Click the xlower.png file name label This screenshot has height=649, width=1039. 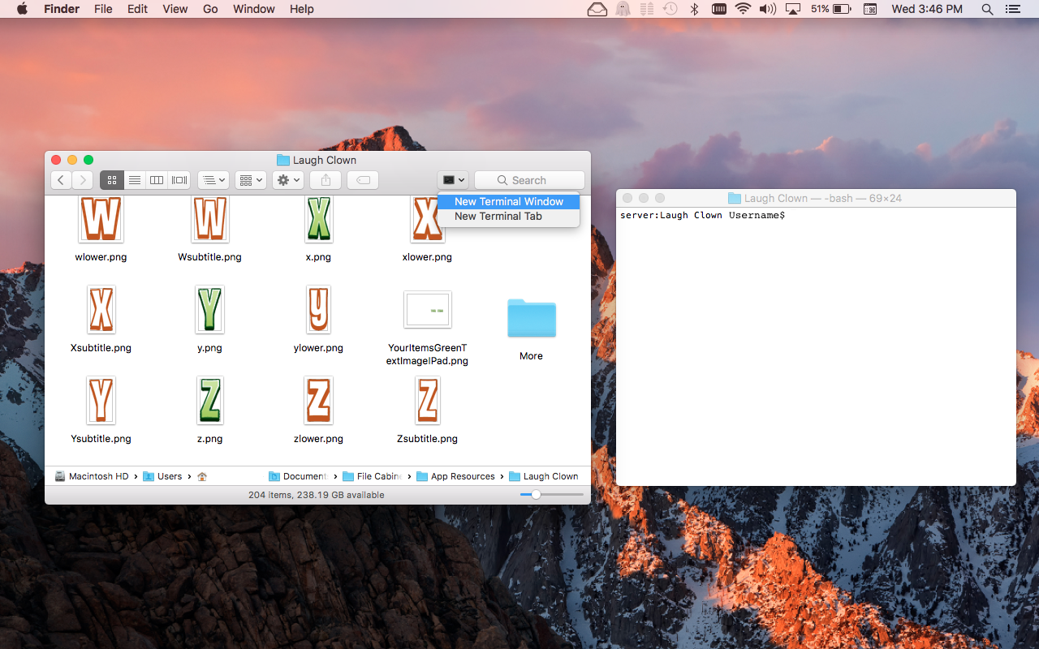click(427, 257)
